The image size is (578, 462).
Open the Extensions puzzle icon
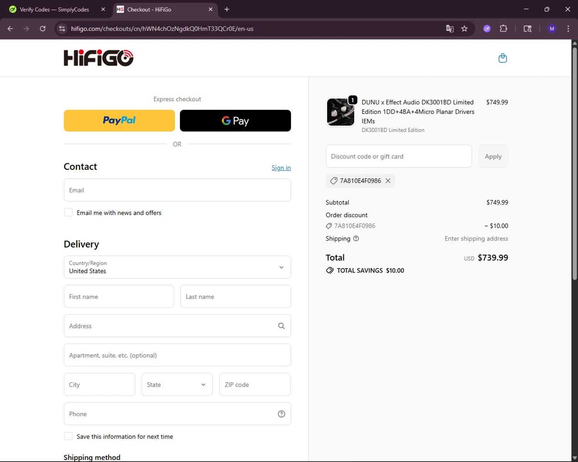(503, 28)
